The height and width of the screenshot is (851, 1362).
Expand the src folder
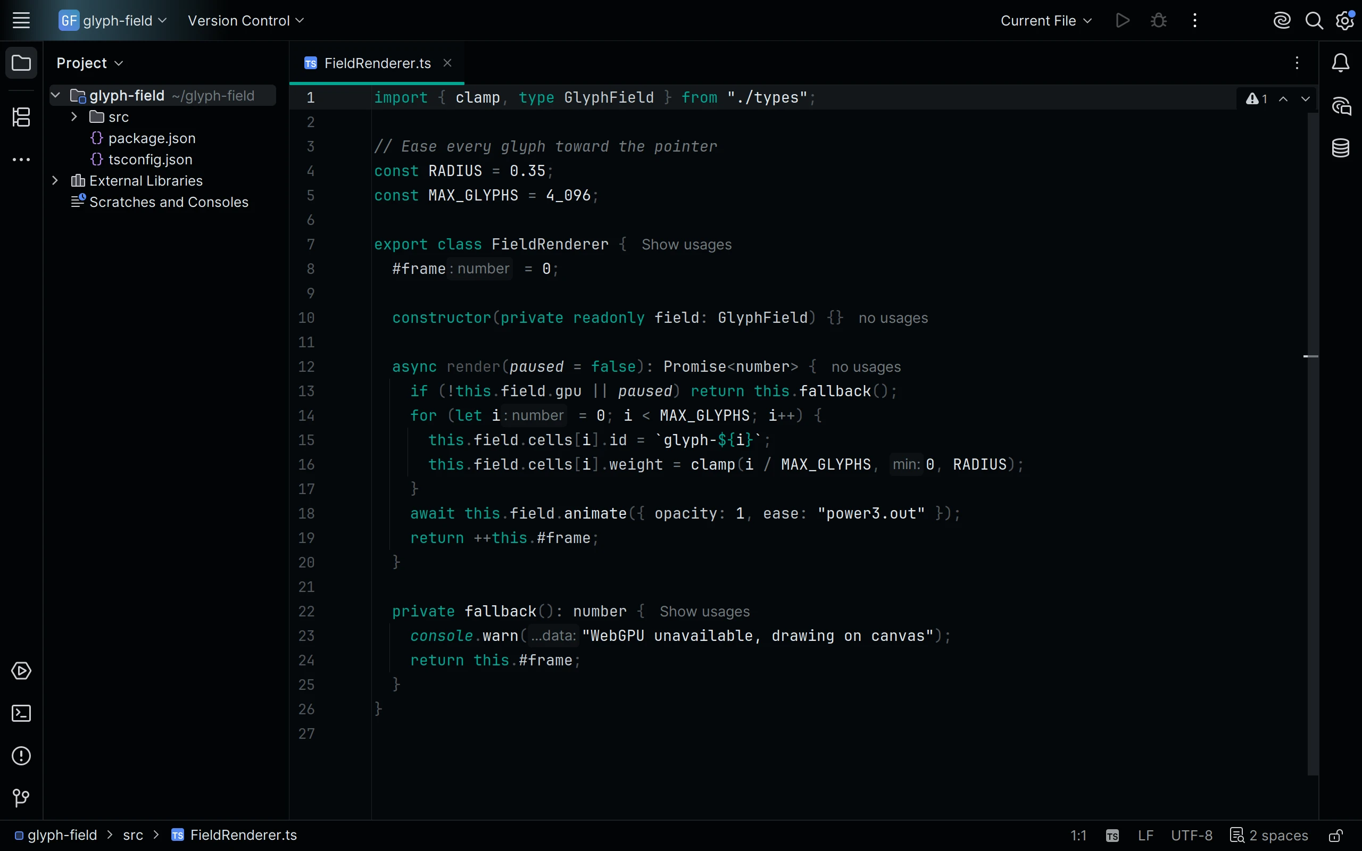pyautogui.click(x=74, y=117)
